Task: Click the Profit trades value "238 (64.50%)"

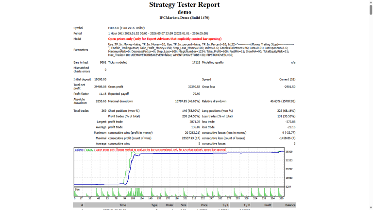Action: coord(191,117)
